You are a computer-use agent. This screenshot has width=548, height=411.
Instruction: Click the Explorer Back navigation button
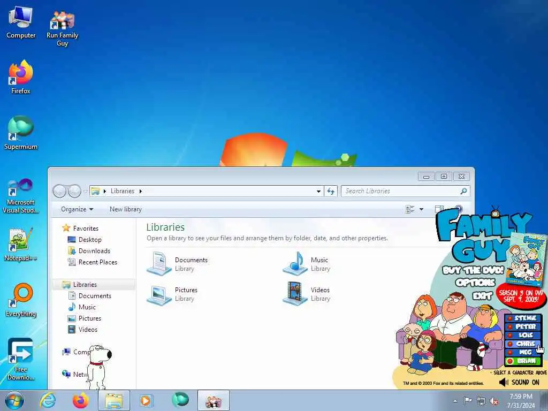point(59,191)
